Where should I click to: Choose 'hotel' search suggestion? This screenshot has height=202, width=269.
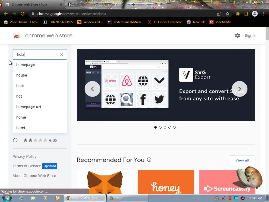[40, 128]
